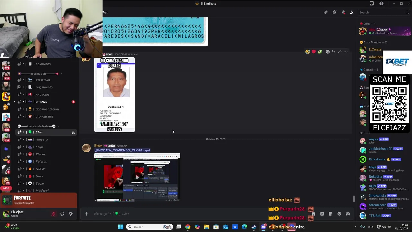
Task: Open the documentacion channel
Action: pos(46,109)
